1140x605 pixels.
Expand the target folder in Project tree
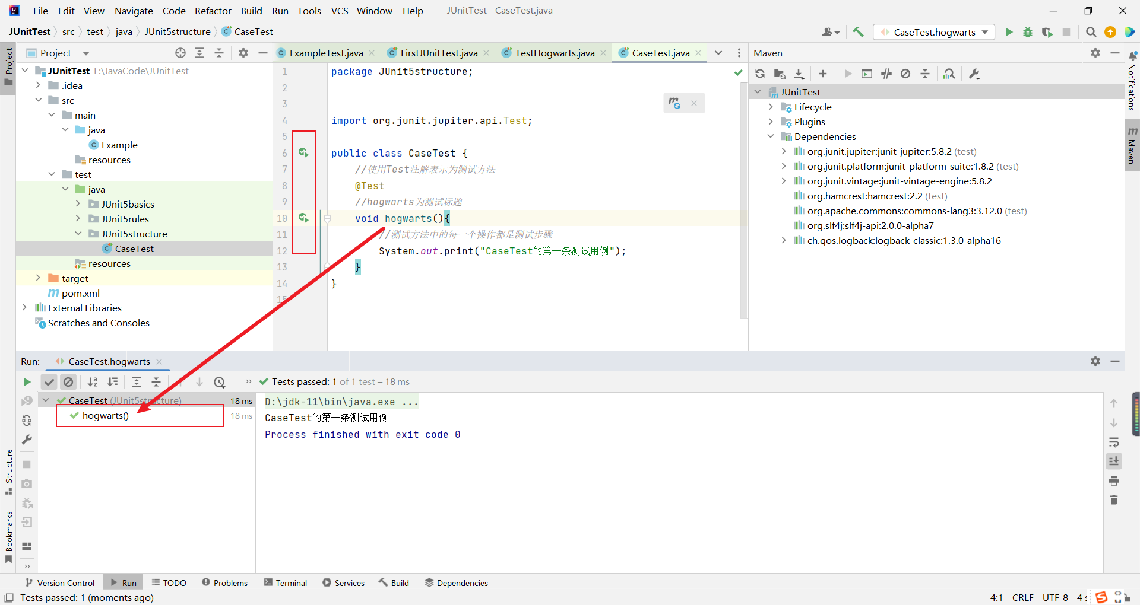pos(38,278)
